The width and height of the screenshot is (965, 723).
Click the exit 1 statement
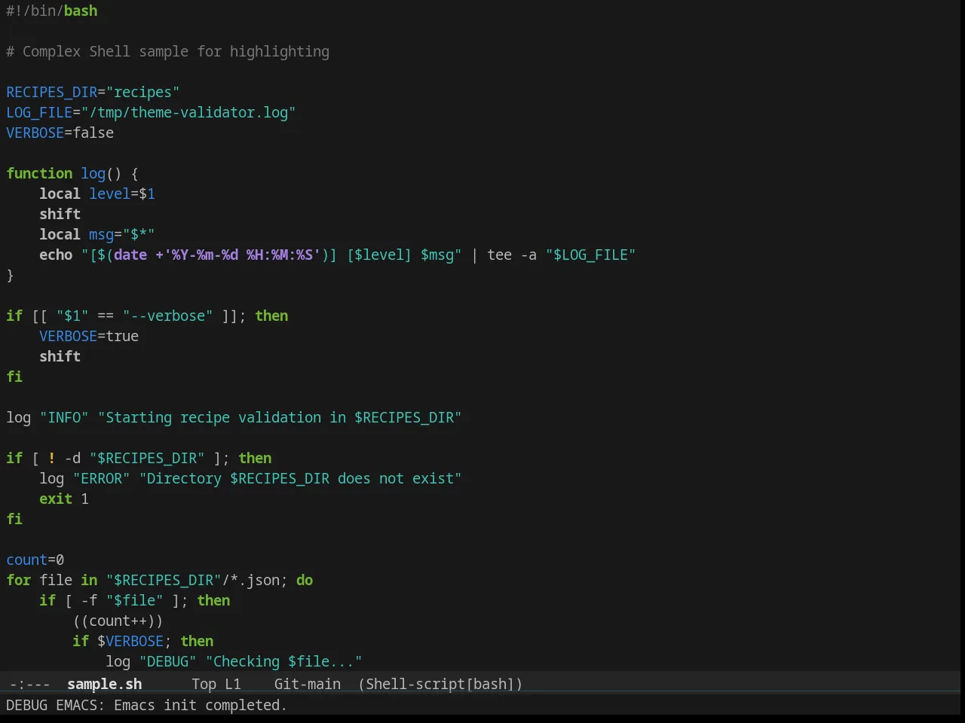tap(64, 499)
